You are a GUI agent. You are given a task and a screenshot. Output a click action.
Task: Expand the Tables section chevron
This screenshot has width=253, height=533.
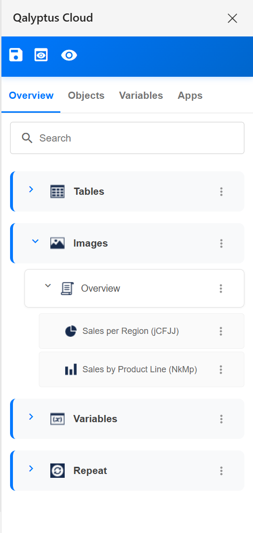(31, 190)
